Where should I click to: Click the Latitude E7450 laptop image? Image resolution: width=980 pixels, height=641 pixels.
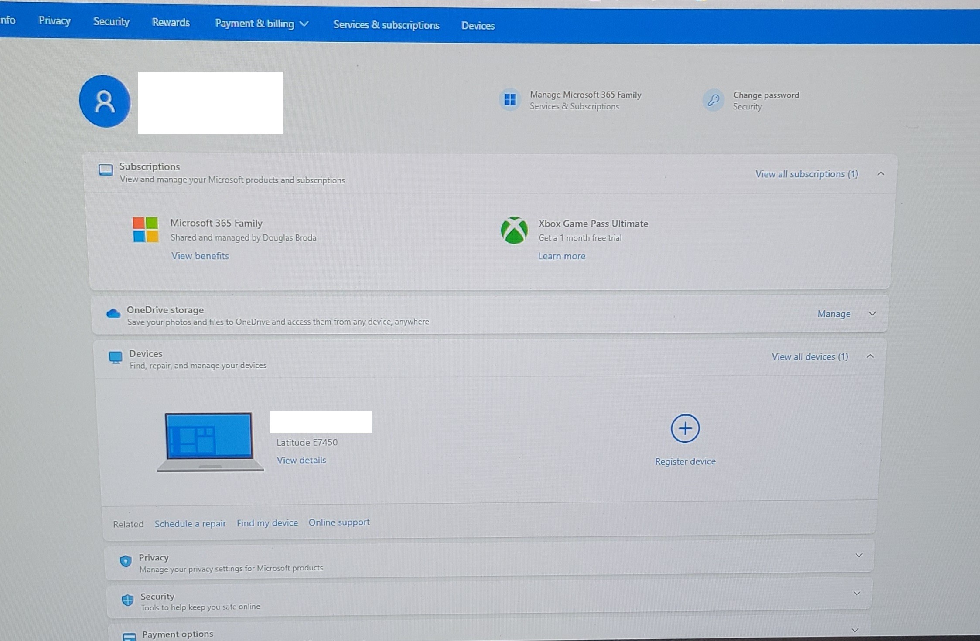tap(210, 442)
